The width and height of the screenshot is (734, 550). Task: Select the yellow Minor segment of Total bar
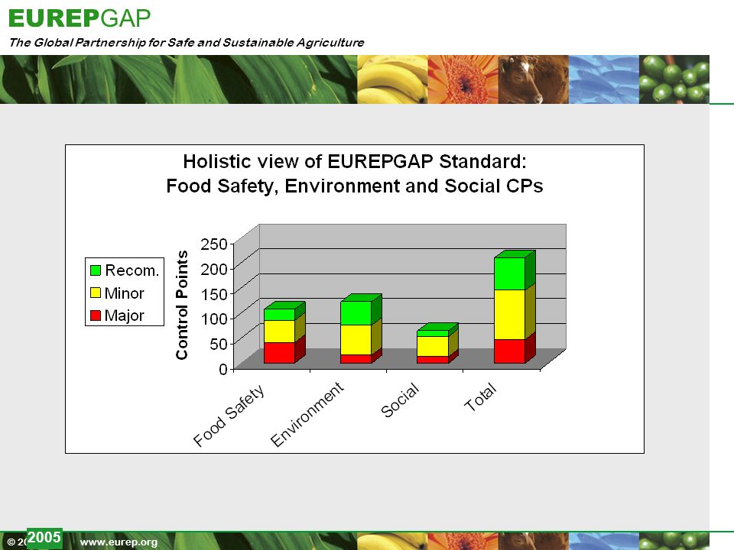509,314
